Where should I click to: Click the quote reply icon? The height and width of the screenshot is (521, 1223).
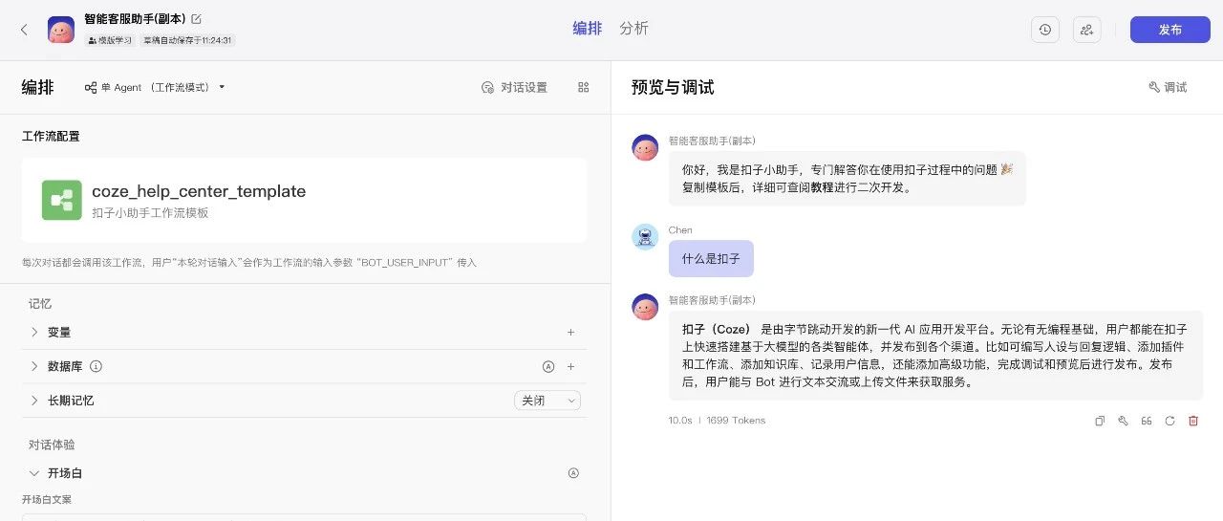1147,421
